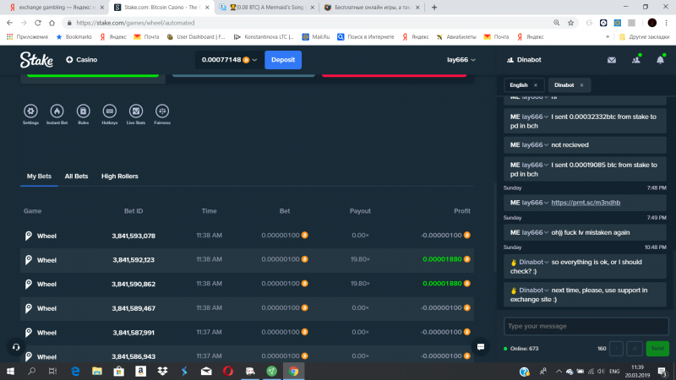
Task: Click the Dinabot chat header
Action: tap(524, 60)
